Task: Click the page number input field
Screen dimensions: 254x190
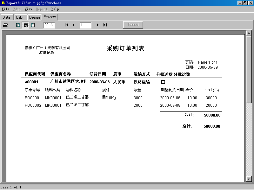Action: coord(85,25)
